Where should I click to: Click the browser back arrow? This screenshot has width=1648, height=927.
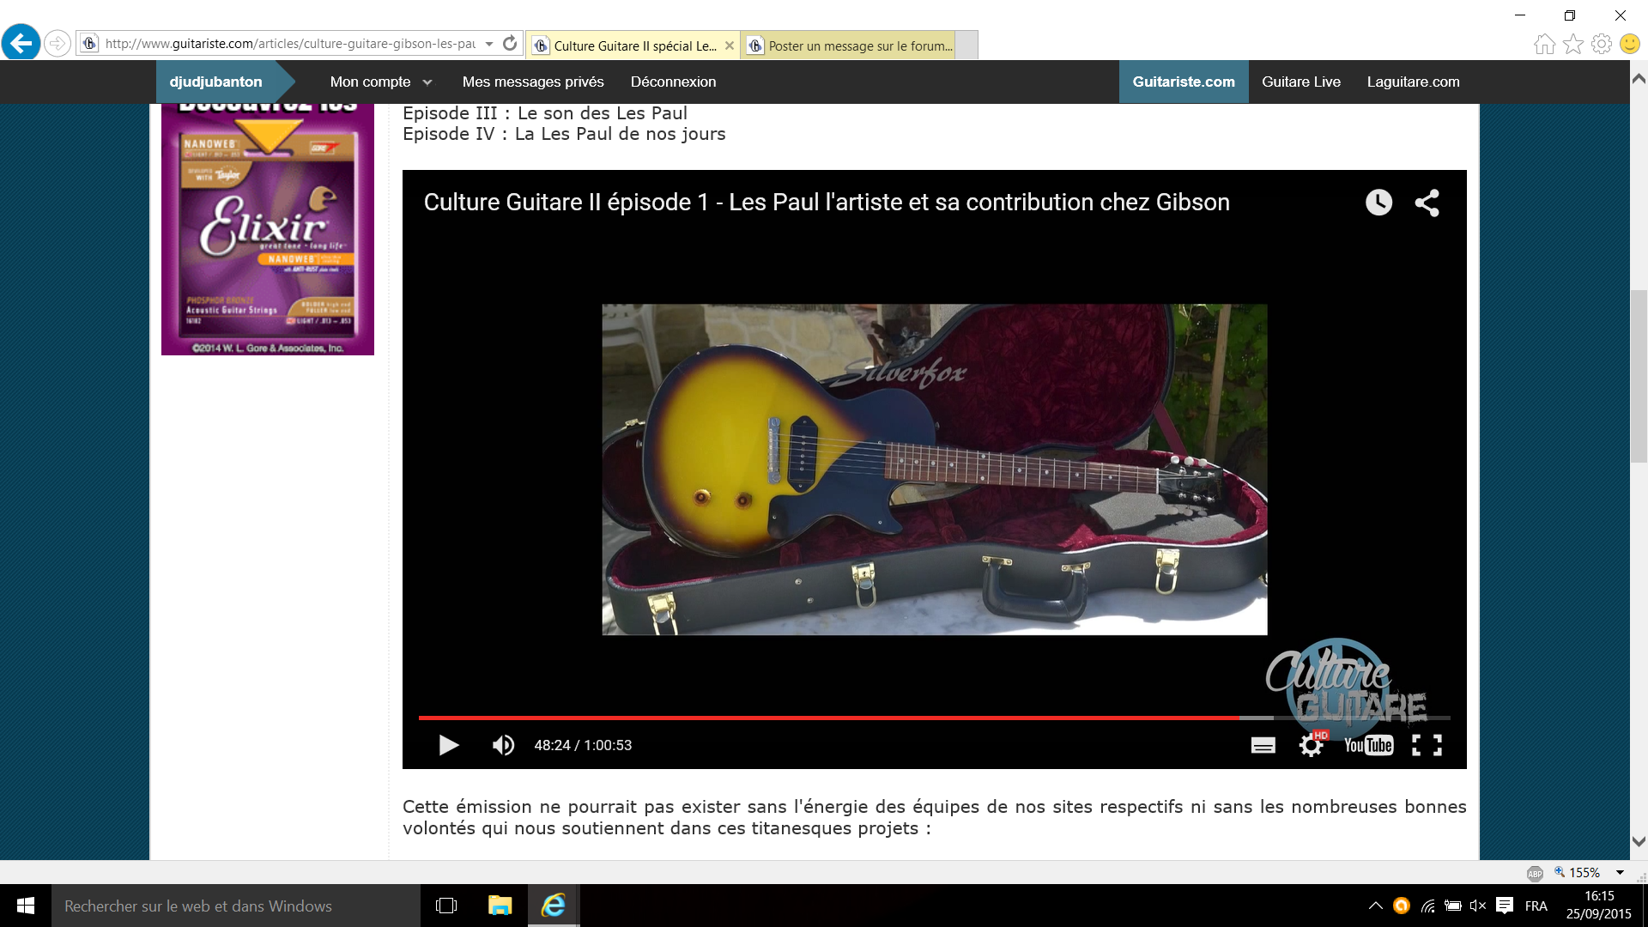tap(21, 43)
